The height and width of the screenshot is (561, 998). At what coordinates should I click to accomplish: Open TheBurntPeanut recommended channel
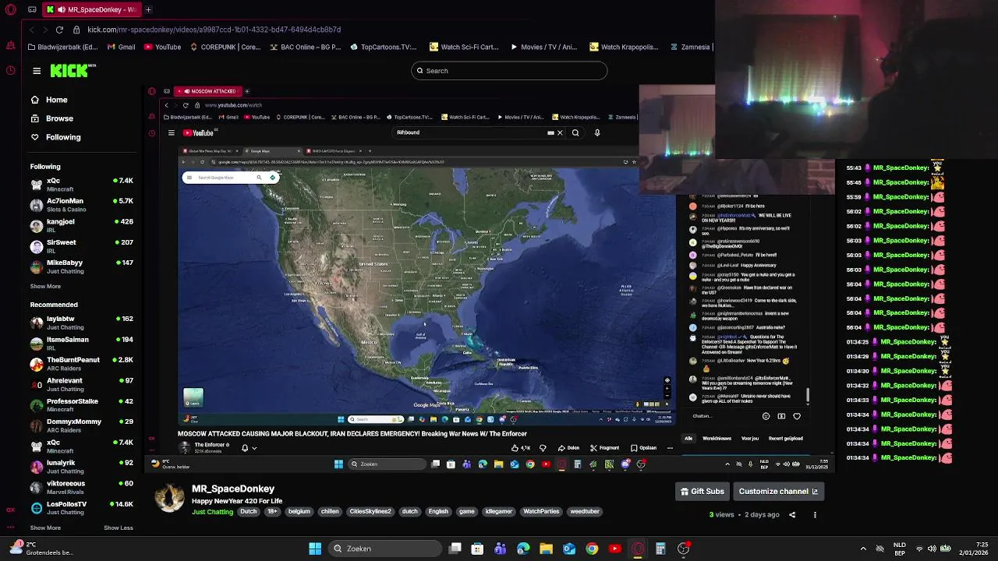coord(82,364)
